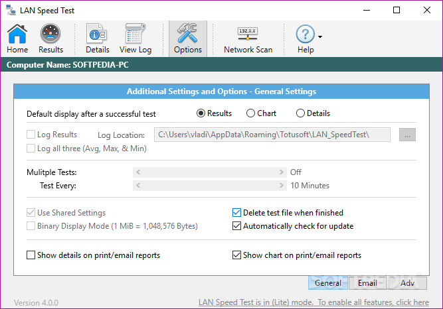Switch to the Adv tab
This screenshot has width=443, height=309.
[407, 282]
